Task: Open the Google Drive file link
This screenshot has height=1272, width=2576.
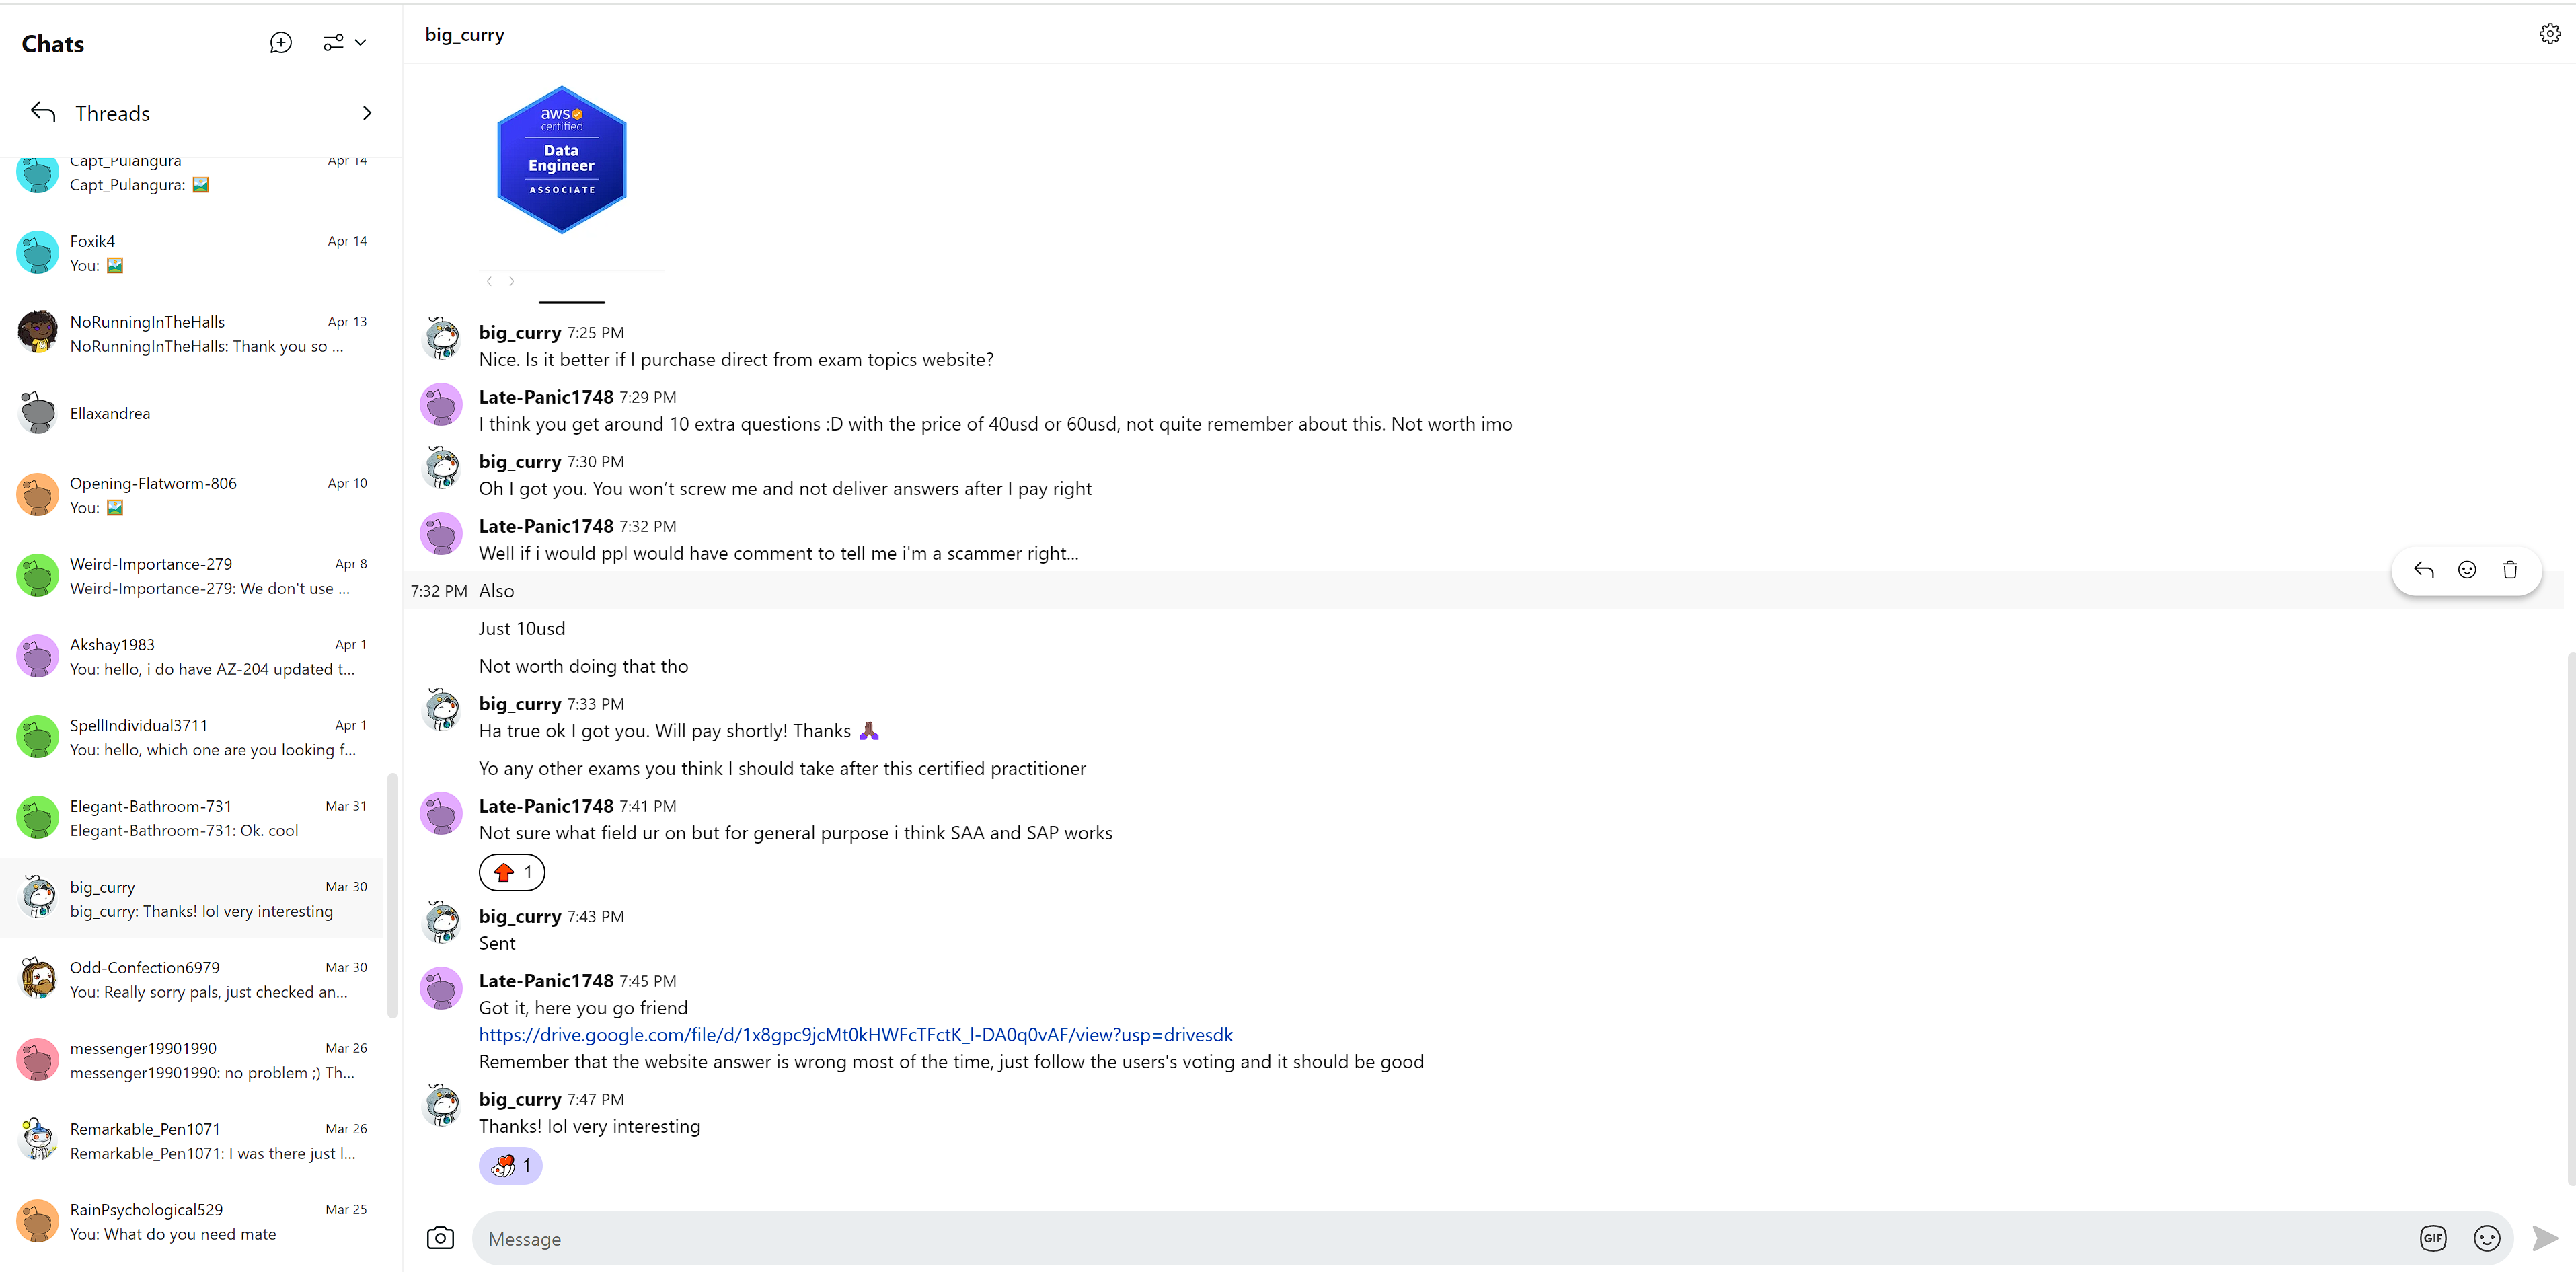Action: (855, 1035)
